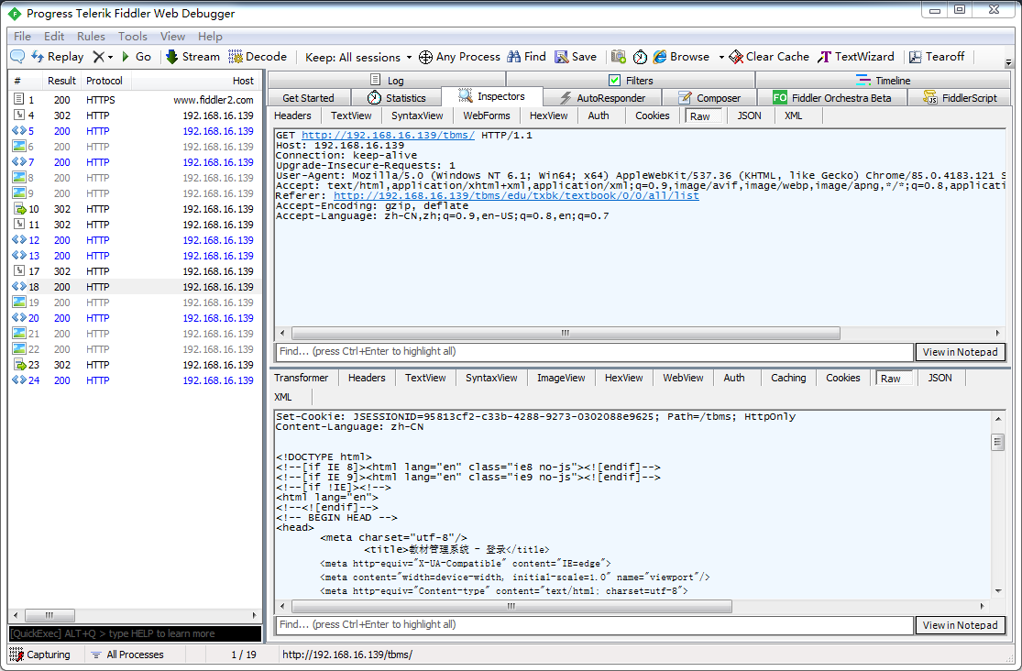
Task: Select session 1 www.fiddler2.com
Action: [x=135, y=100]
